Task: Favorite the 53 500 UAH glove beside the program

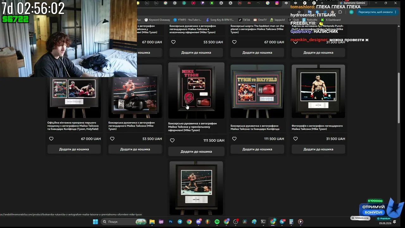Action: point(112,139)
